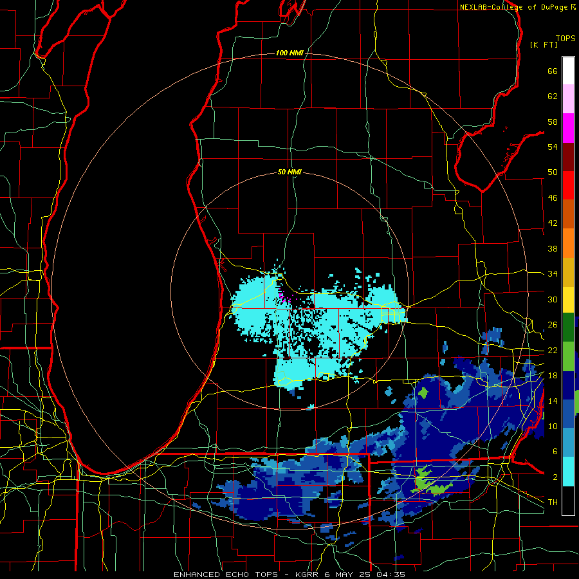Click the 'KGRR' radar site identifier
The image size is (579, 579).
tap(306, 574)
